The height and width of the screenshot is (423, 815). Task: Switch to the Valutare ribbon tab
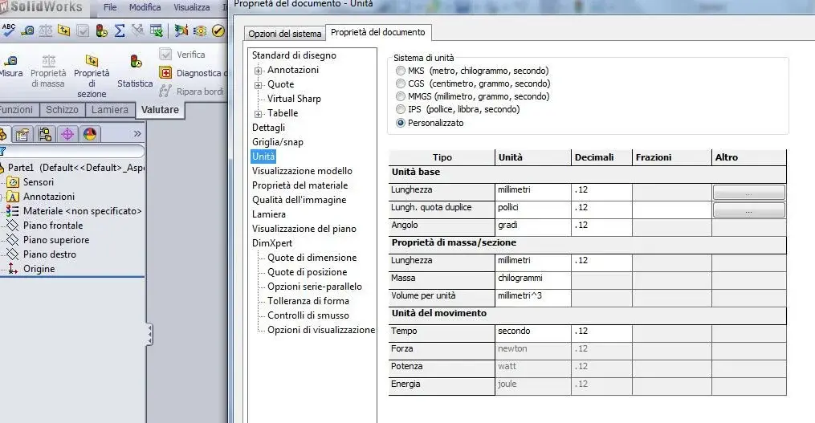click(160, 110)
